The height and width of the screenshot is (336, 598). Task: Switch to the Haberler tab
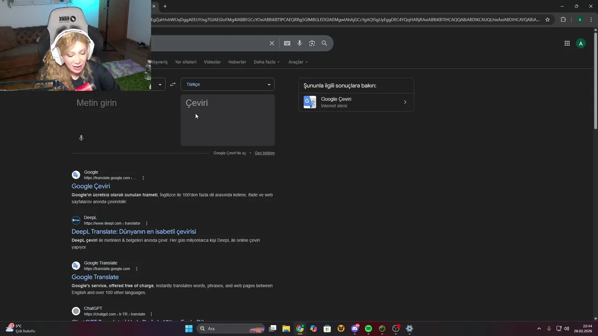click(x=237, y=62)
